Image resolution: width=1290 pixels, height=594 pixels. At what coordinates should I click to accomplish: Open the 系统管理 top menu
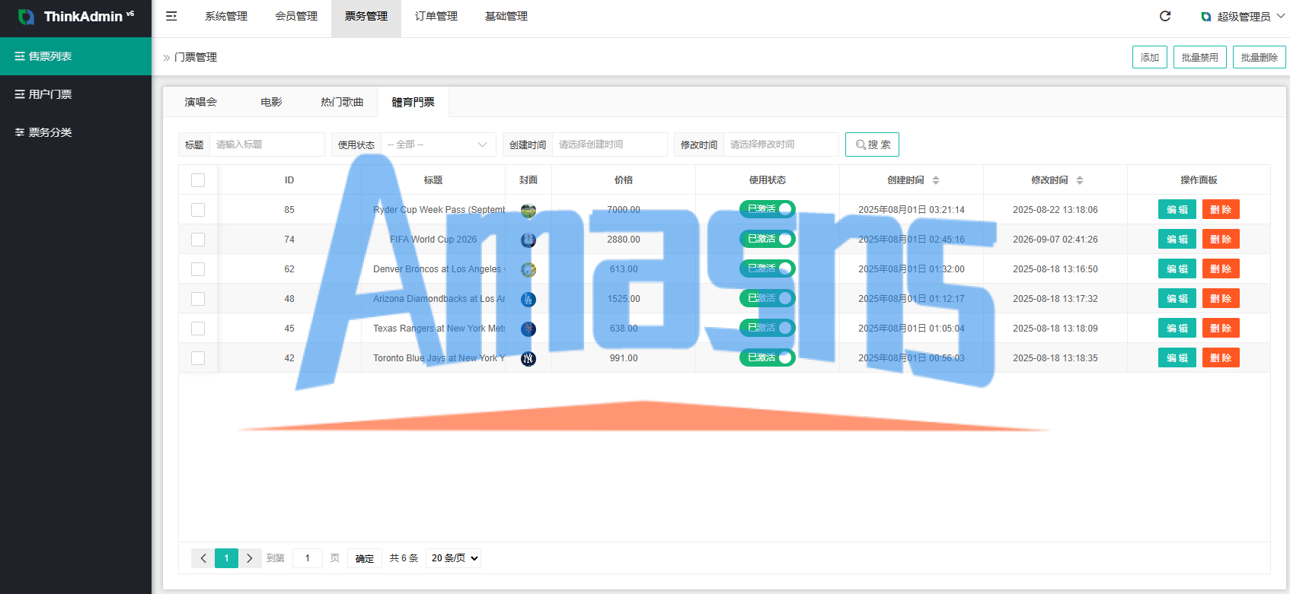pyautogui.click(x=226, y=16)
